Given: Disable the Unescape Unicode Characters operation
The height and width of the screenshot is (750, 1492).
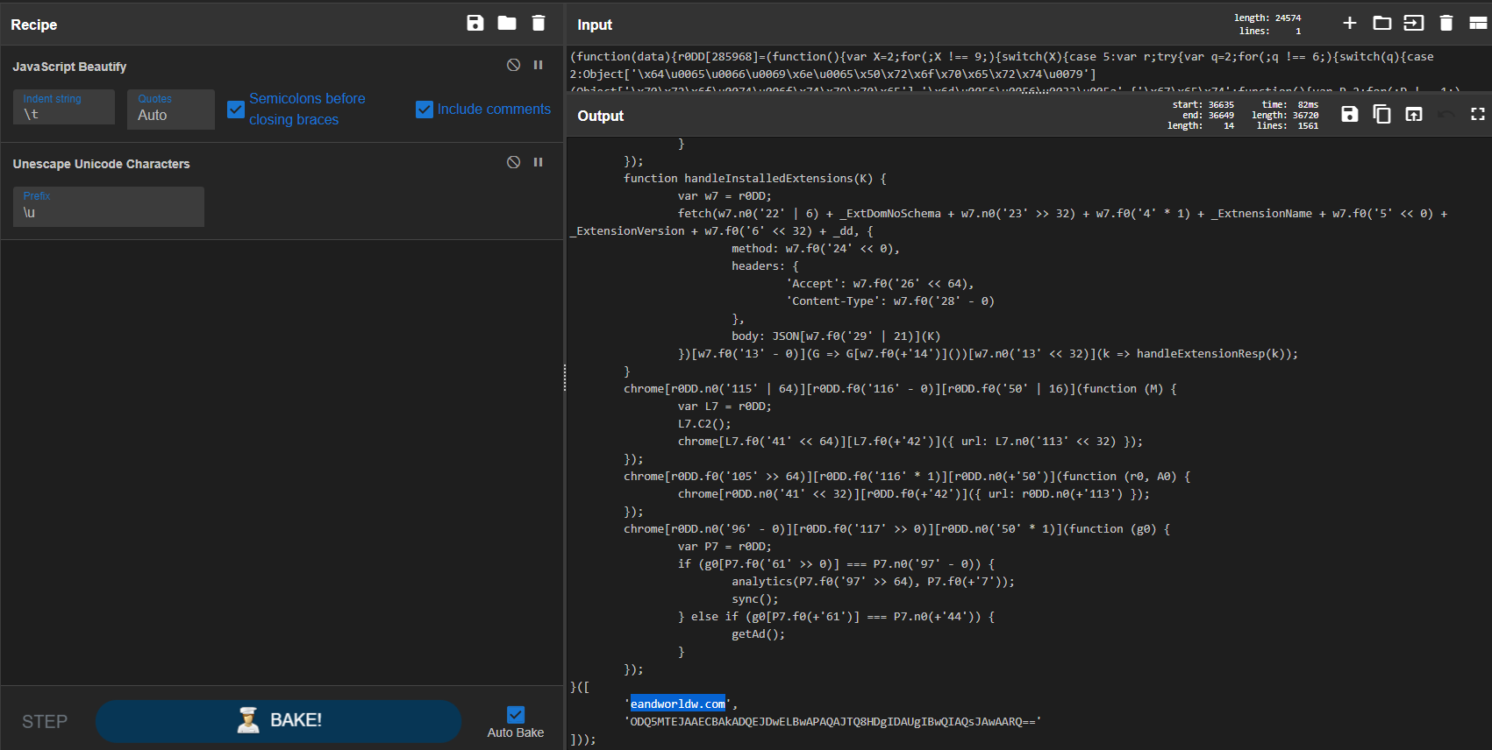Looking at the screenshot, I should point(514,162).
